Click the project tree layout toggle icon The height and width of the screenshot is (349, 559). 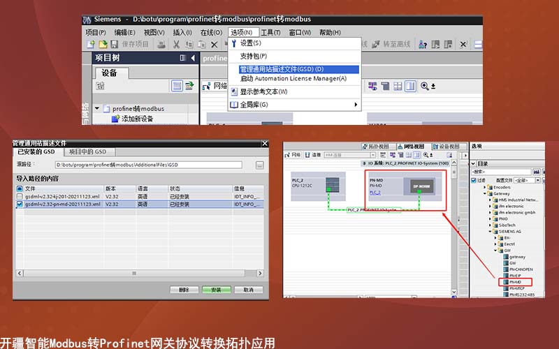click(x=183, y=58)
